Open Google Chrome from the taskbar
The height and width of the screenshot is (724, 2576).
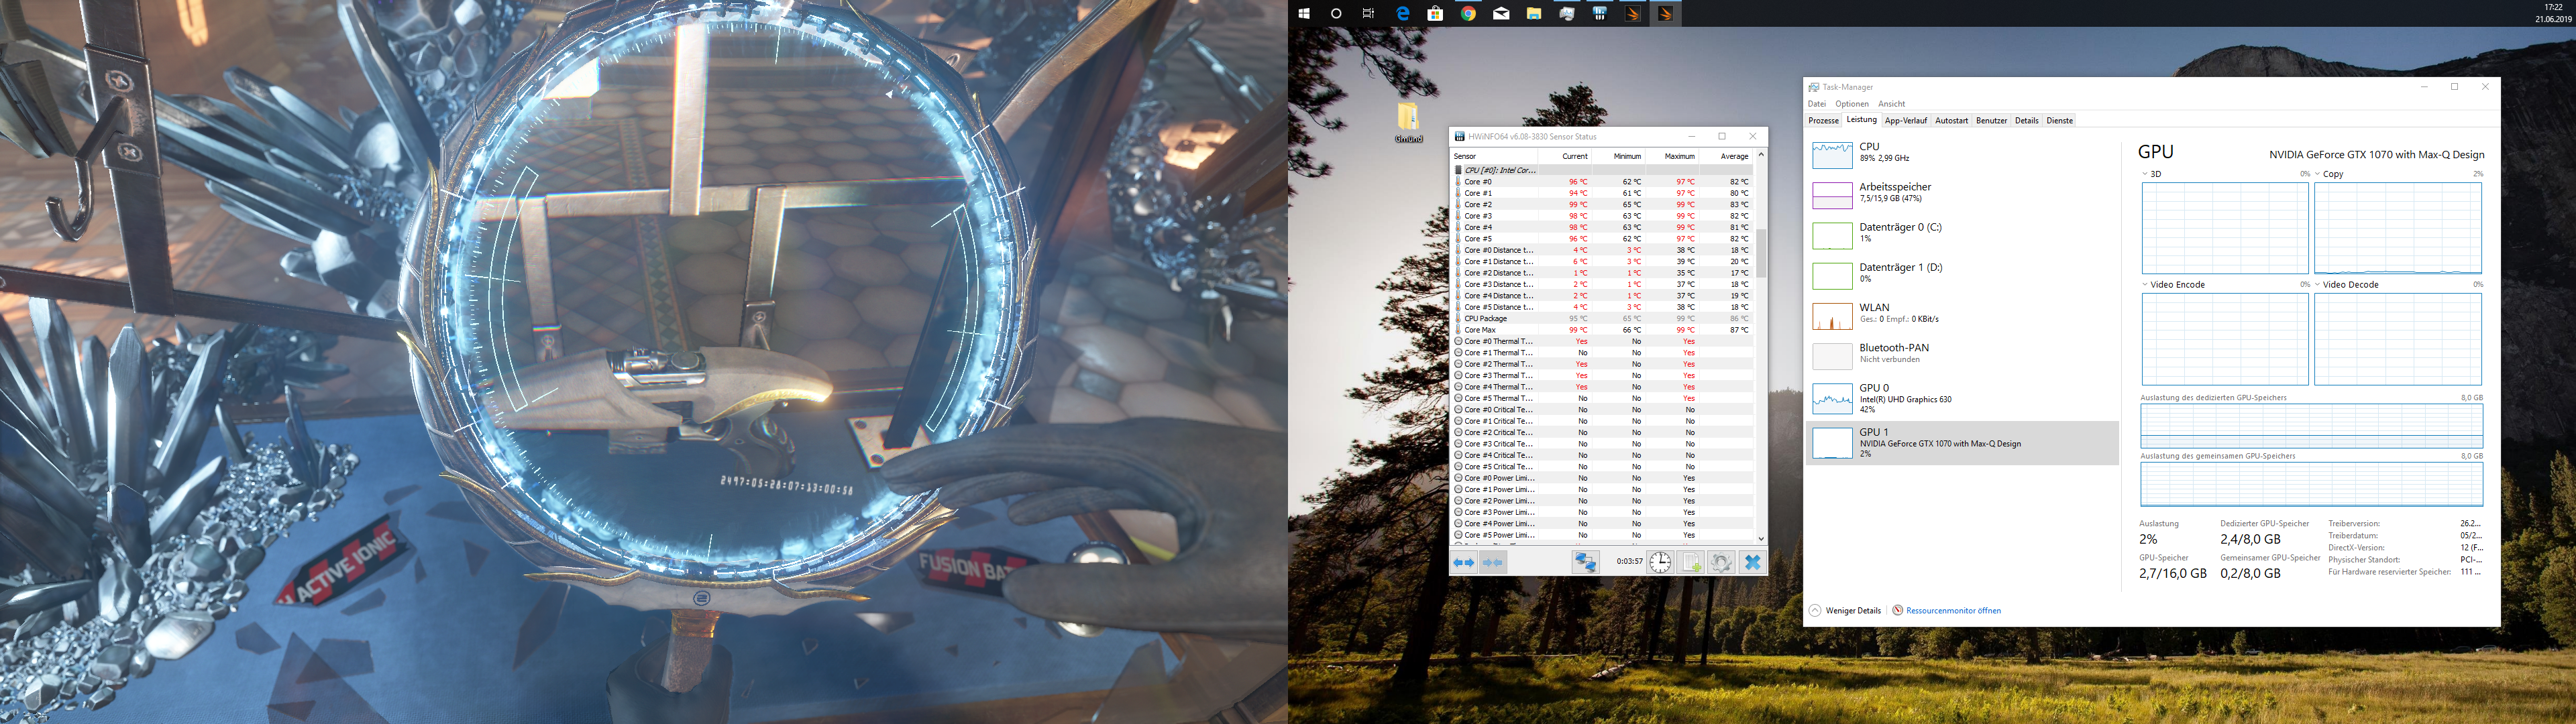click(1468, 14)
